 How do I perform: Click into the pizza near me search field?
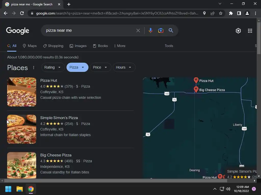point(90,30)
